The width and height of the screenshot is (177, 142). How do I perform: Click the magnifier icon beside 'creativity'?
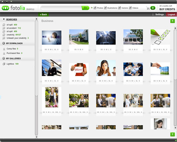click(4, 35)
